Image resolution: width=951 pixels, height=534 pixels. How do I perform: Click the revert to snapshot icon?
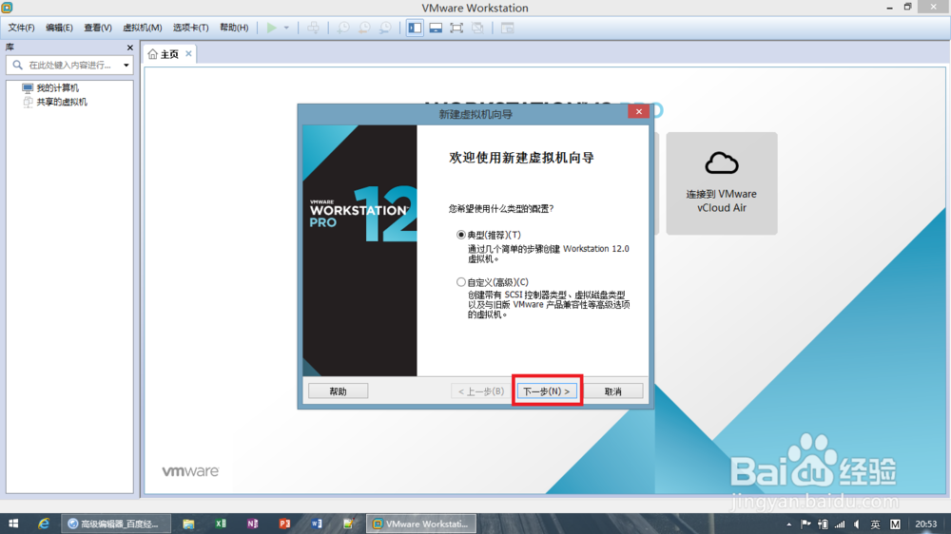(x=364, y=28)
